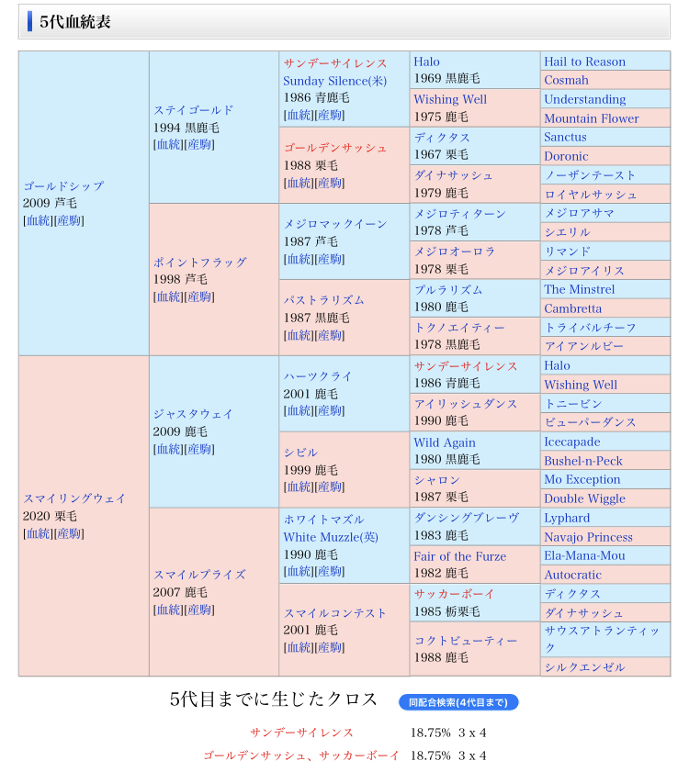689x772 pixels.
Task: Click the Navajo Princess link
Action: click(x=588, y=537)
